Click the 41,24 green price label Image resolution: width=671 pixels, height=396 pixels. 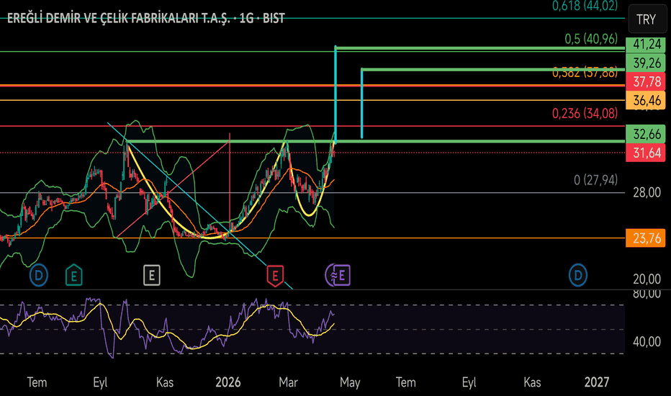click(647, 45)
